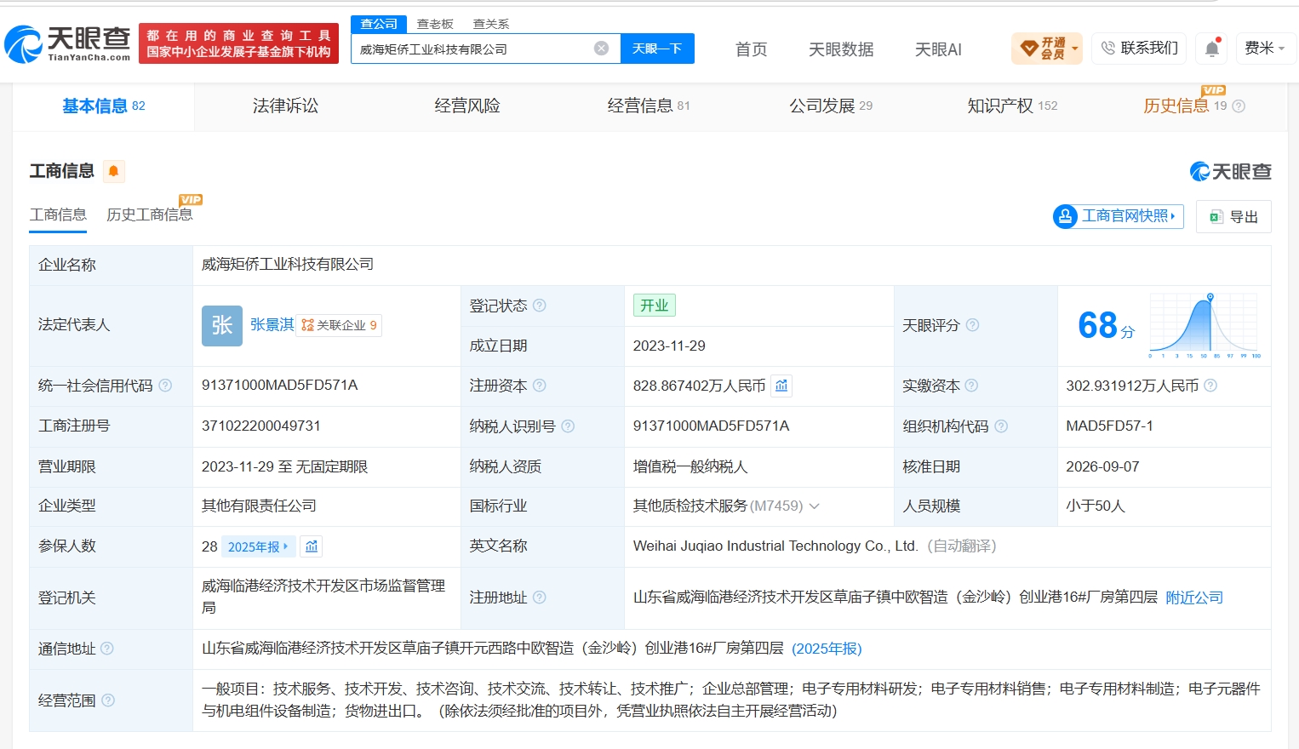The width and height of the screenshot is (1299, 749).
Task: Click the orange alert bell beside 工商信息
Action: [113, 171]
